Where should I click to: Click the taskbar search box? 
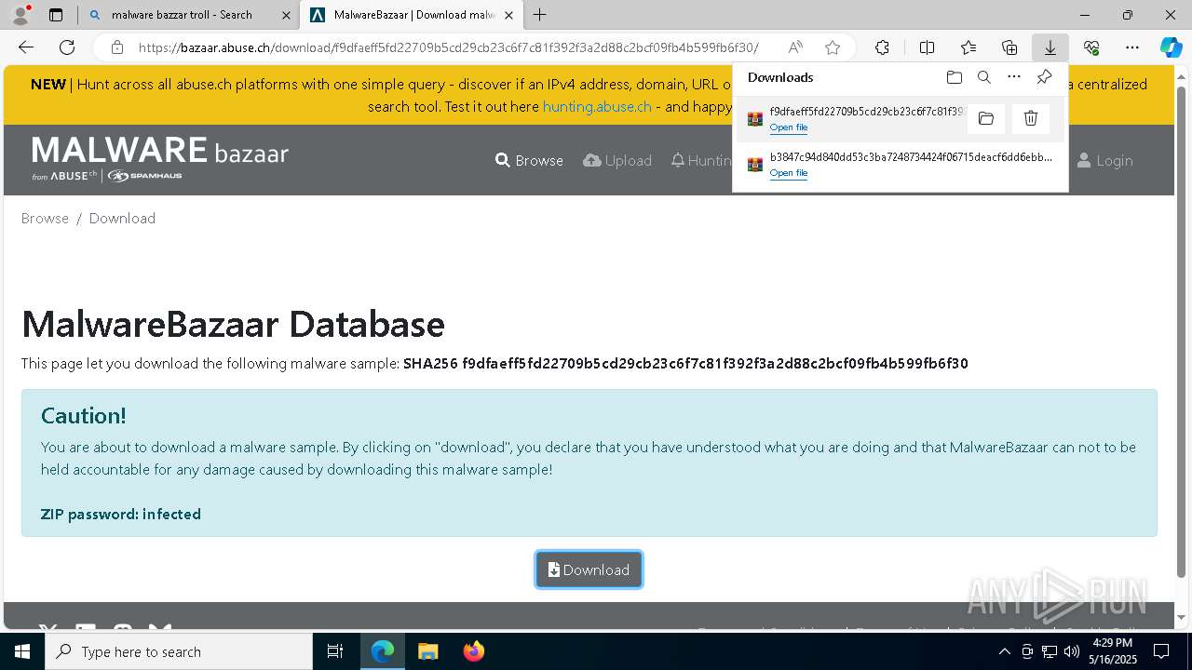(179, 651)
